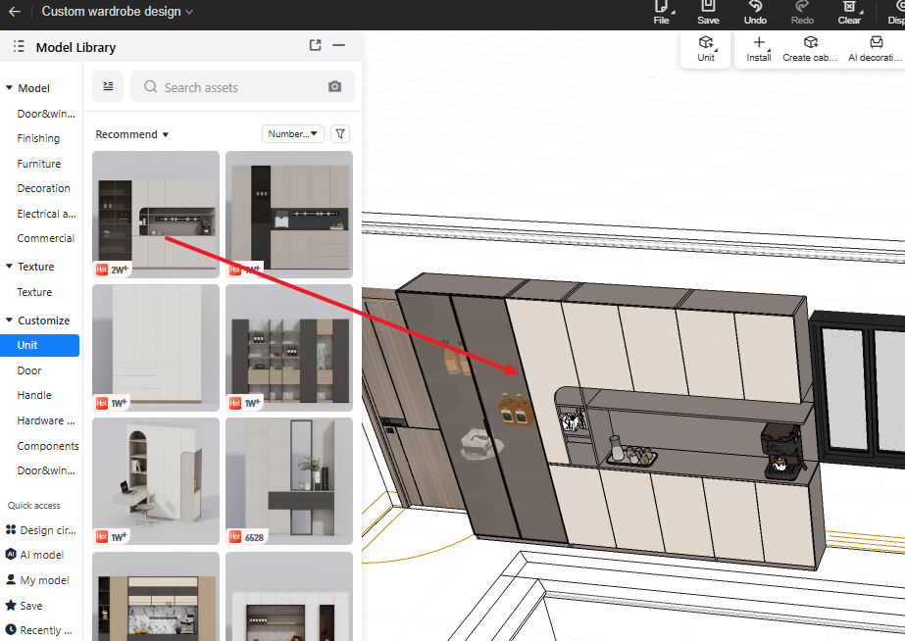
Task: Click the filter funnel icon
Action: click(x=340, y=134)
